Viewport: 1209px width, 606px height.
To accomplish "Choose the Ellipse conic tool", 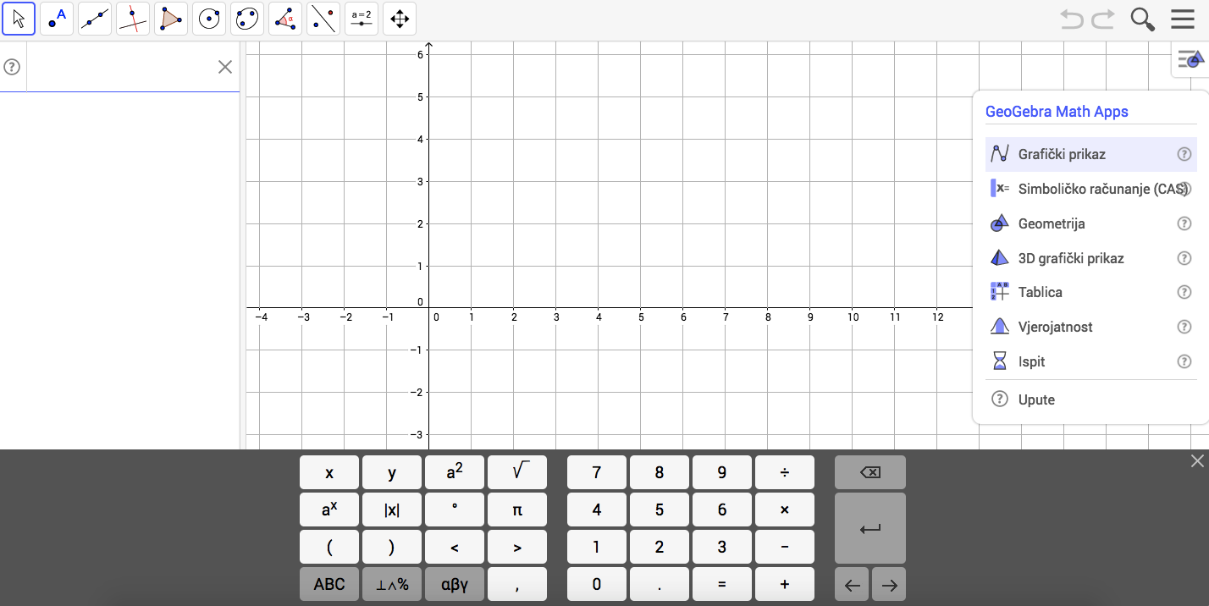I will [x=247, y=19].
